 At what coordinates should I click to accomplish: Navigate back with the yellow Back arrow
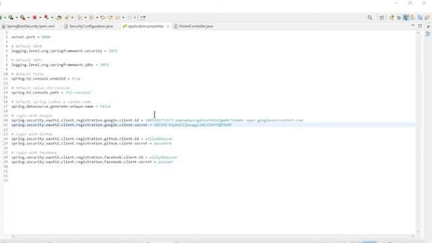(117, 18)
